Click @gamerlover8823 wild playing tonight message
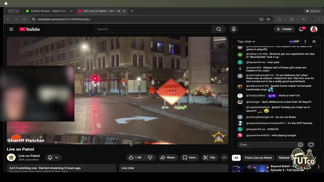The width and height of the screenshot is (324, 182). (271, 135)
